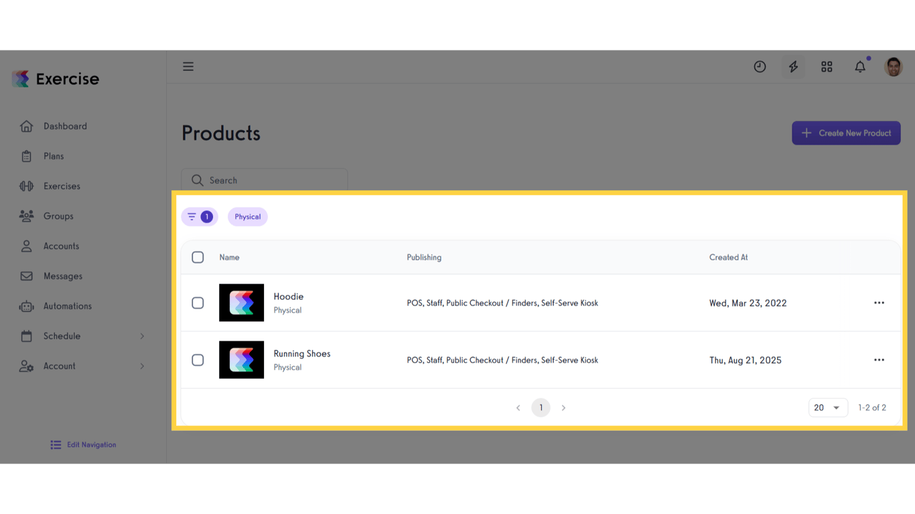
Task: Open the apps grid icon
Action: 827,66
